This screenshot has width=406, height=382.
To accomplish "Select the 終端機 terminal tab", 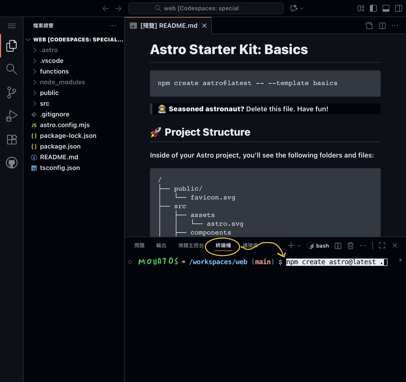I will click(223, 246).
